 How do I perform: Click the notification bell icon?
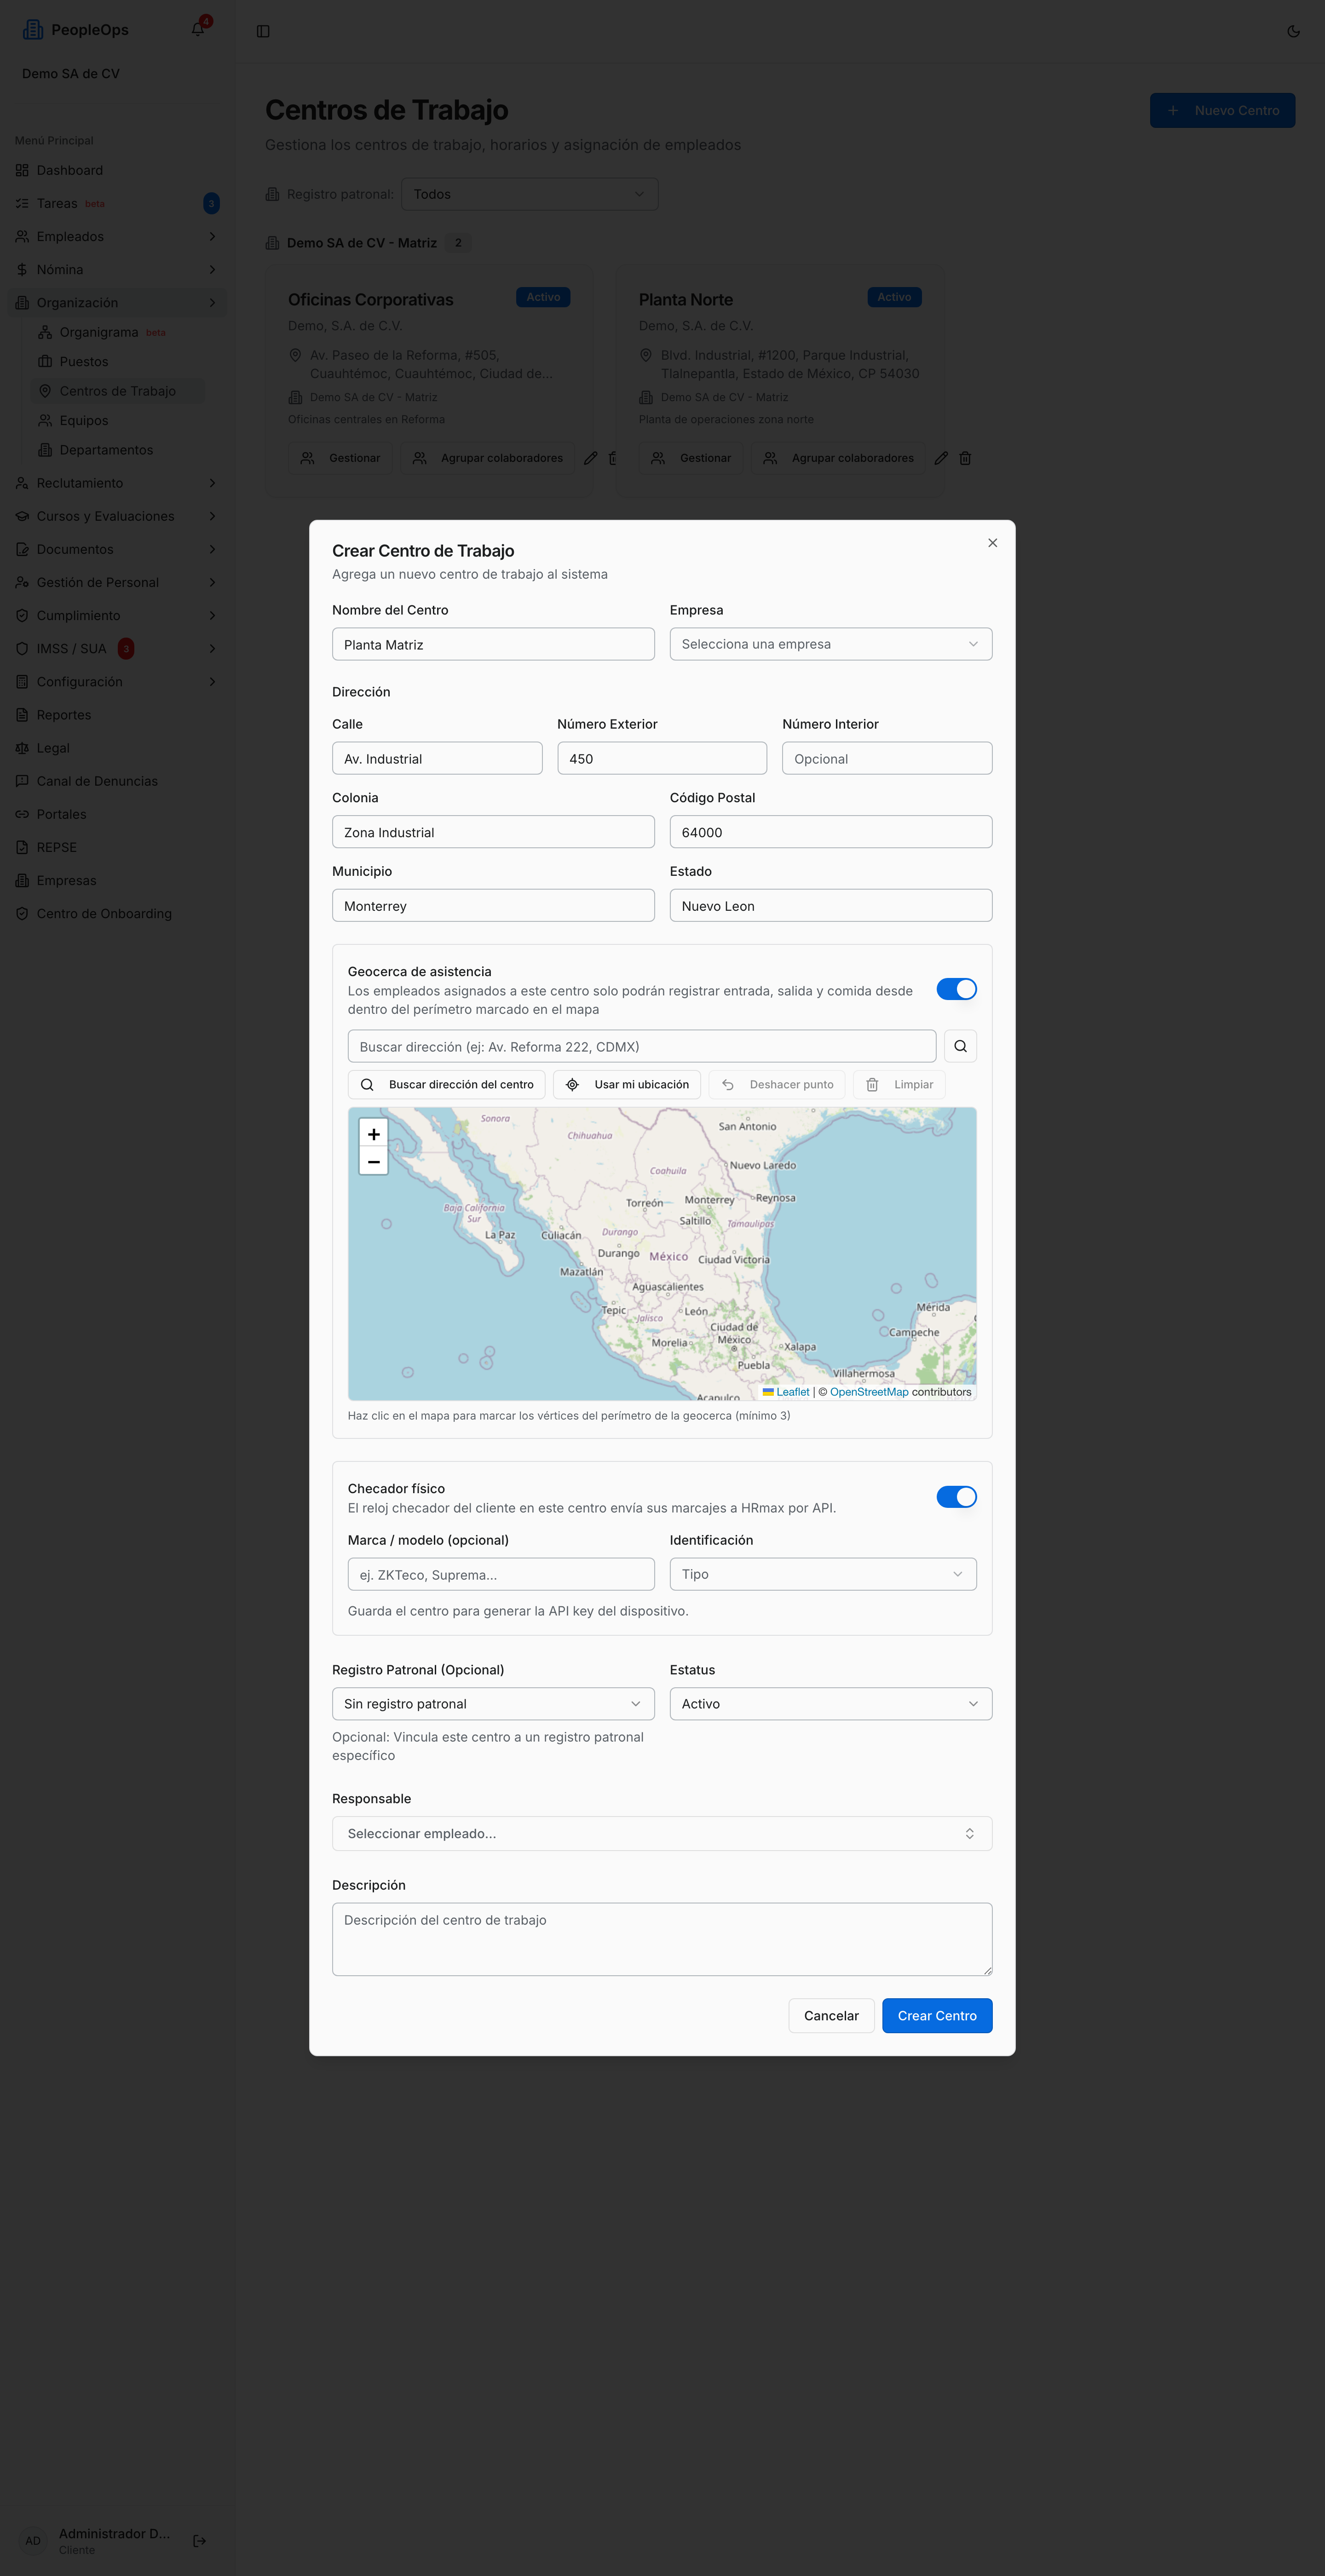point(198,29)
